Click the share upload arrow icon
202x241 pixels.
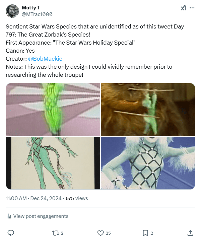coord(190,233)
